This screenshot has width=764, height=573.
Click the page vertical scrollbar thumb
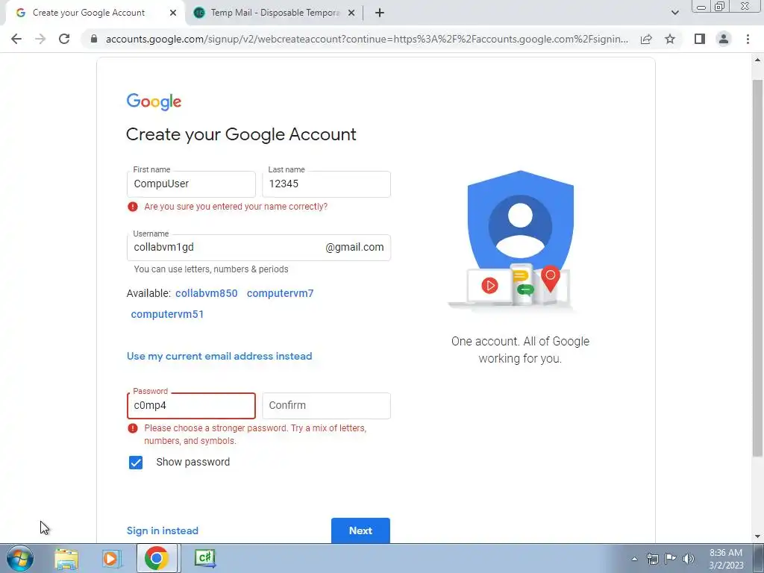pos(757,268)
